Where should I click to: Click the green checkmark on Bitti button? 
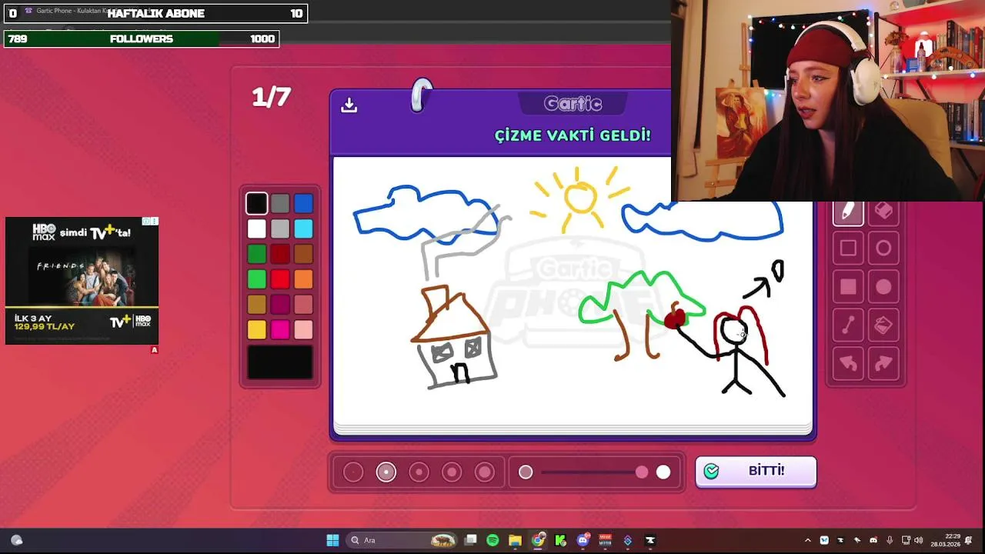pos(712,471)
